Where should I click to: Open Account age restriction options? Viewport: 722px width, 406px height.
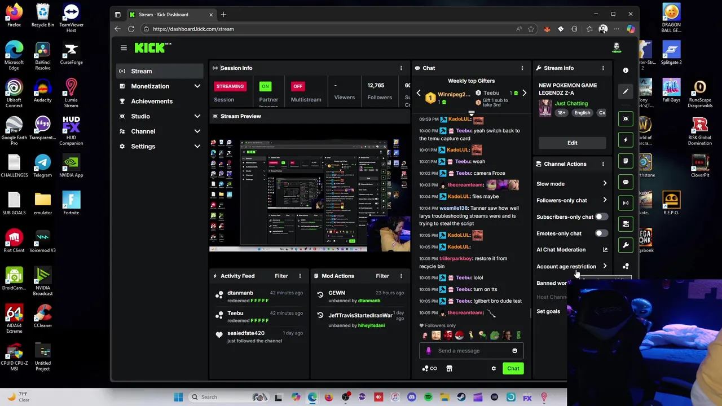point(605,267)
